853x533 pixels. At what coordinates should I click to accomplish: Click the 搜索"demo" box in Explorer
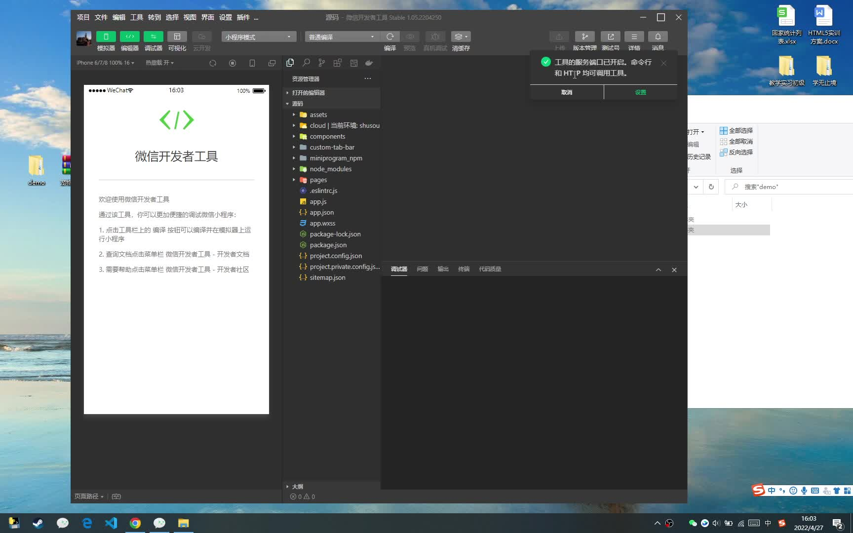coord(790,187)
